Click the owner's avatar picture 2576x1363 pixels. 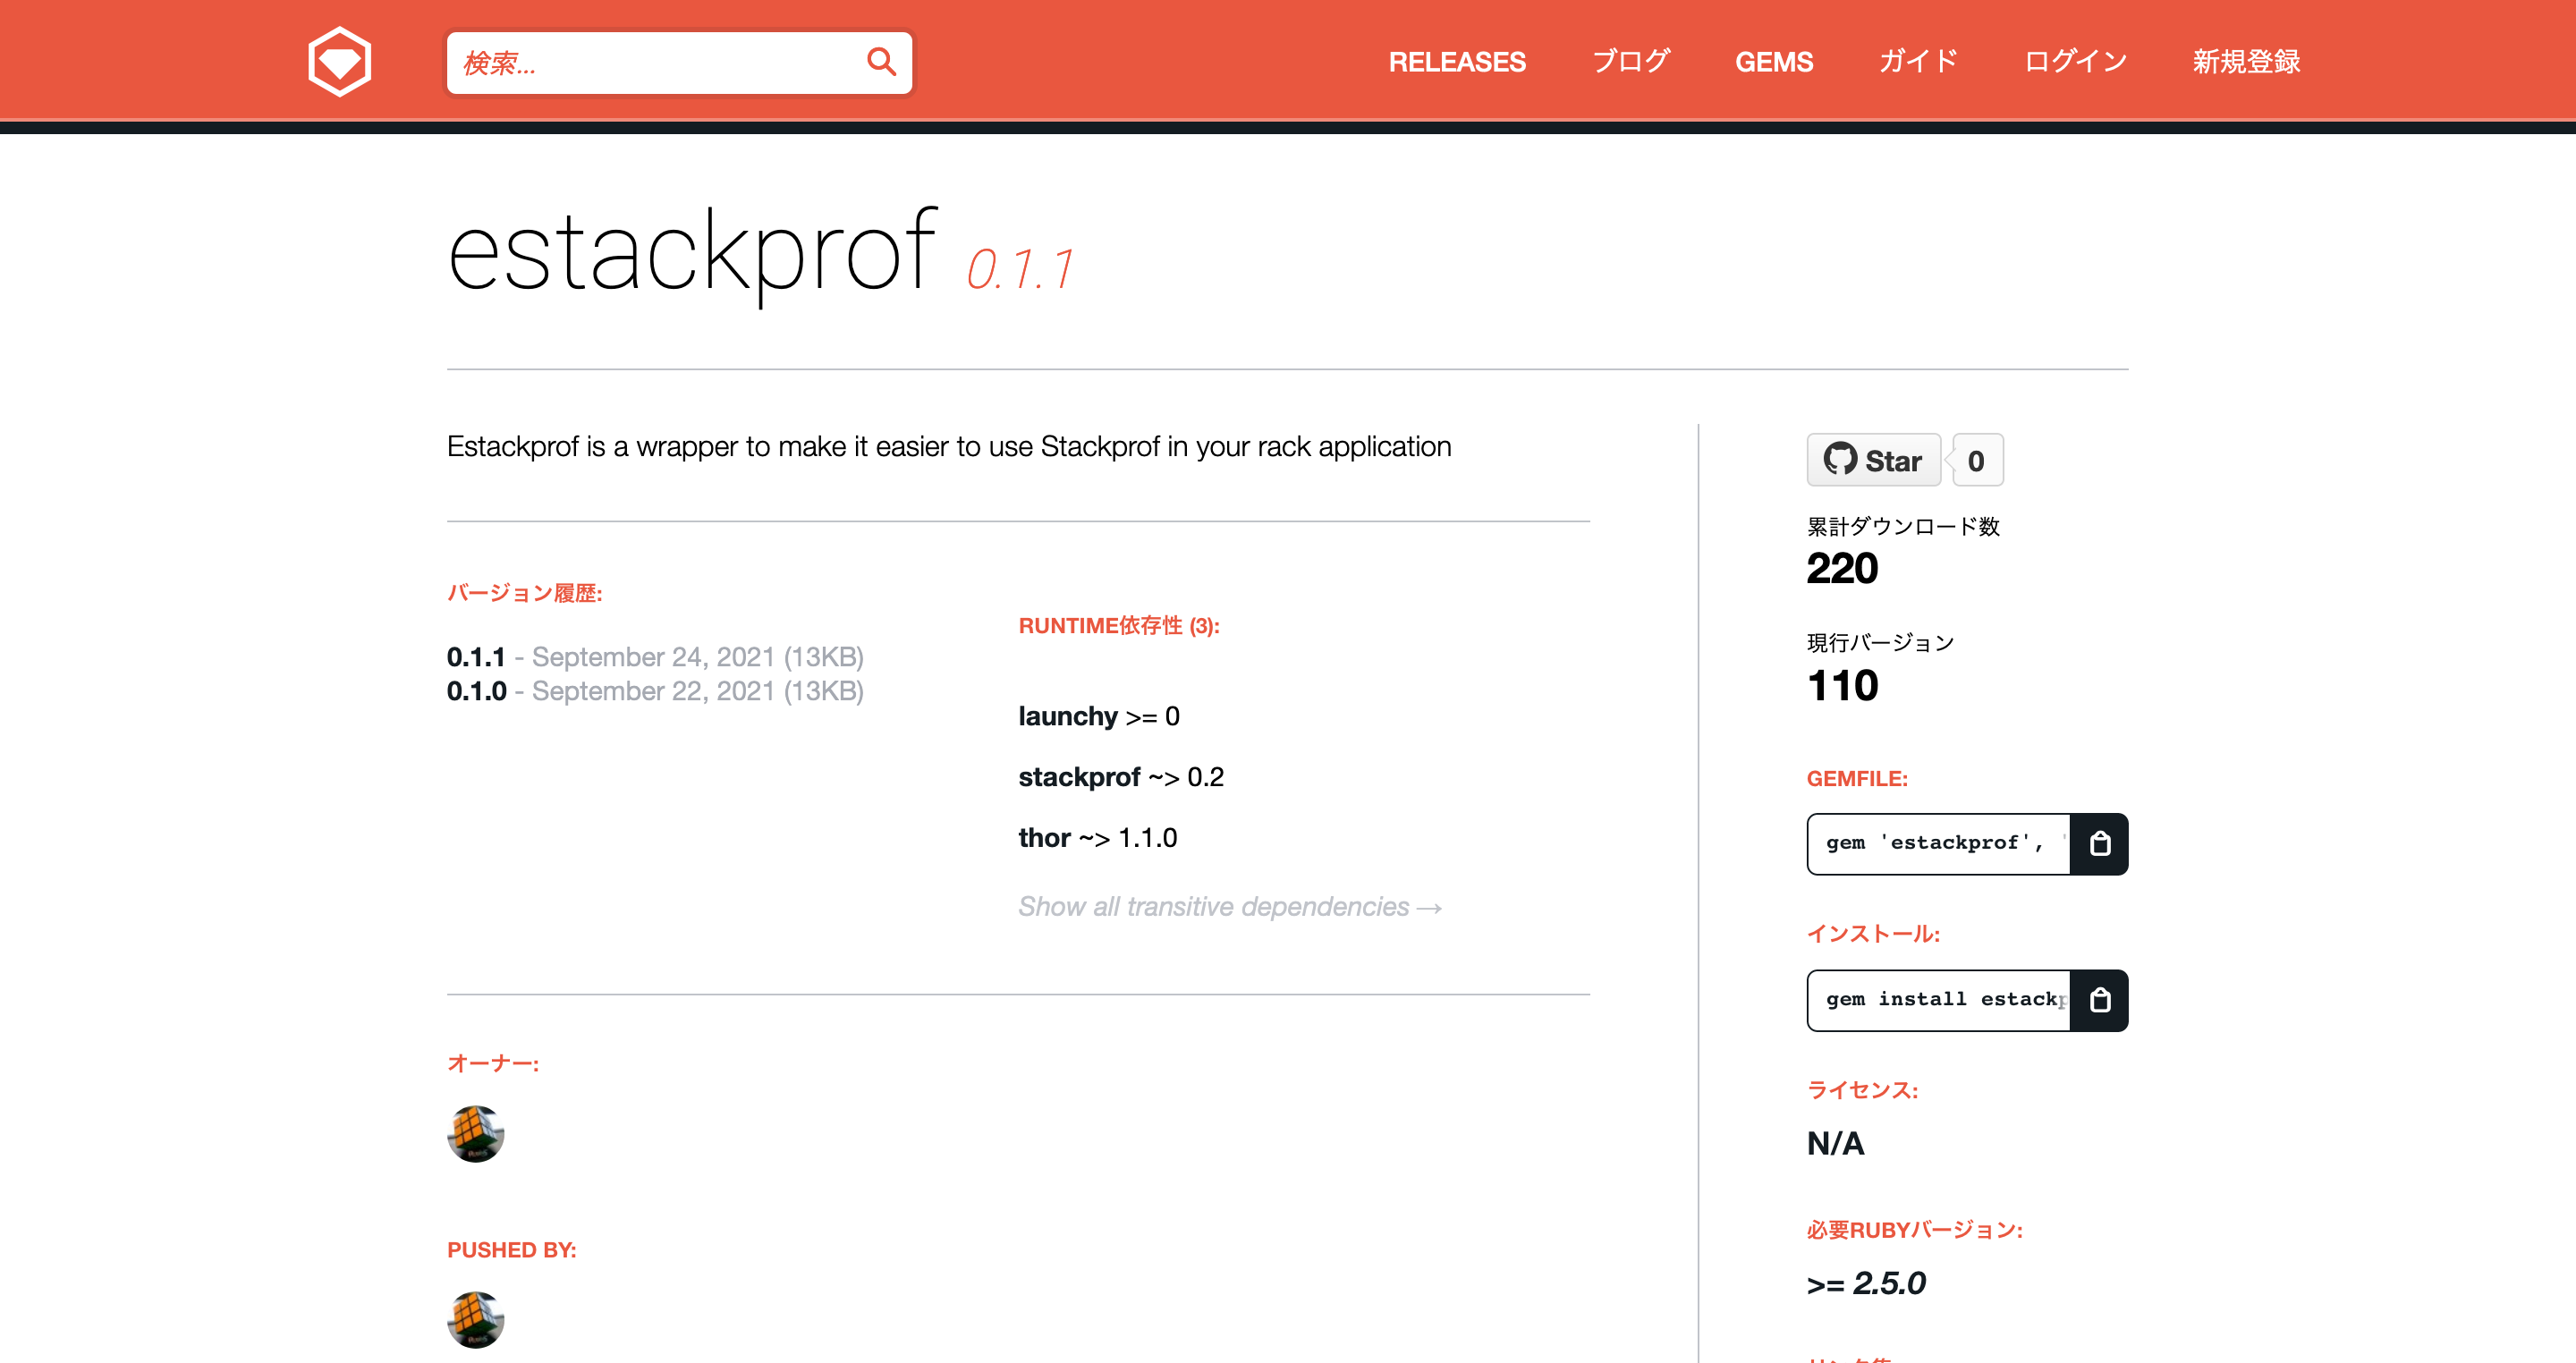click(x=476, y=1134)
